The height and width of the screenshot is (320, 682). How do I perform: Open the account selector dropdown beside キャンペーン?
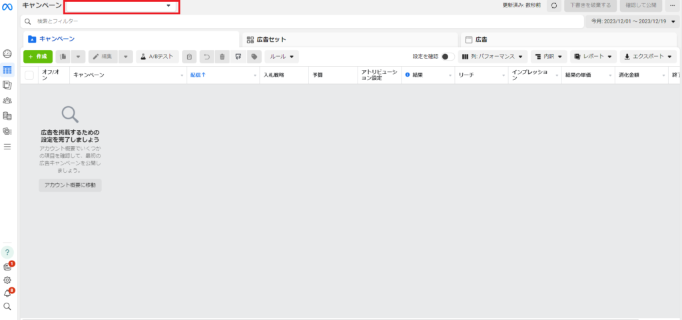pyautogui.click(x=121, y=6)
